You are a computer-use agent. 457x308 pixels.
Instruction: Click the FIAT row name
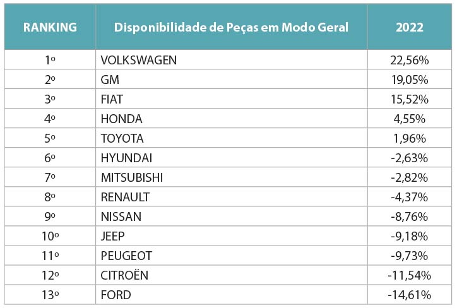(112, 100)
